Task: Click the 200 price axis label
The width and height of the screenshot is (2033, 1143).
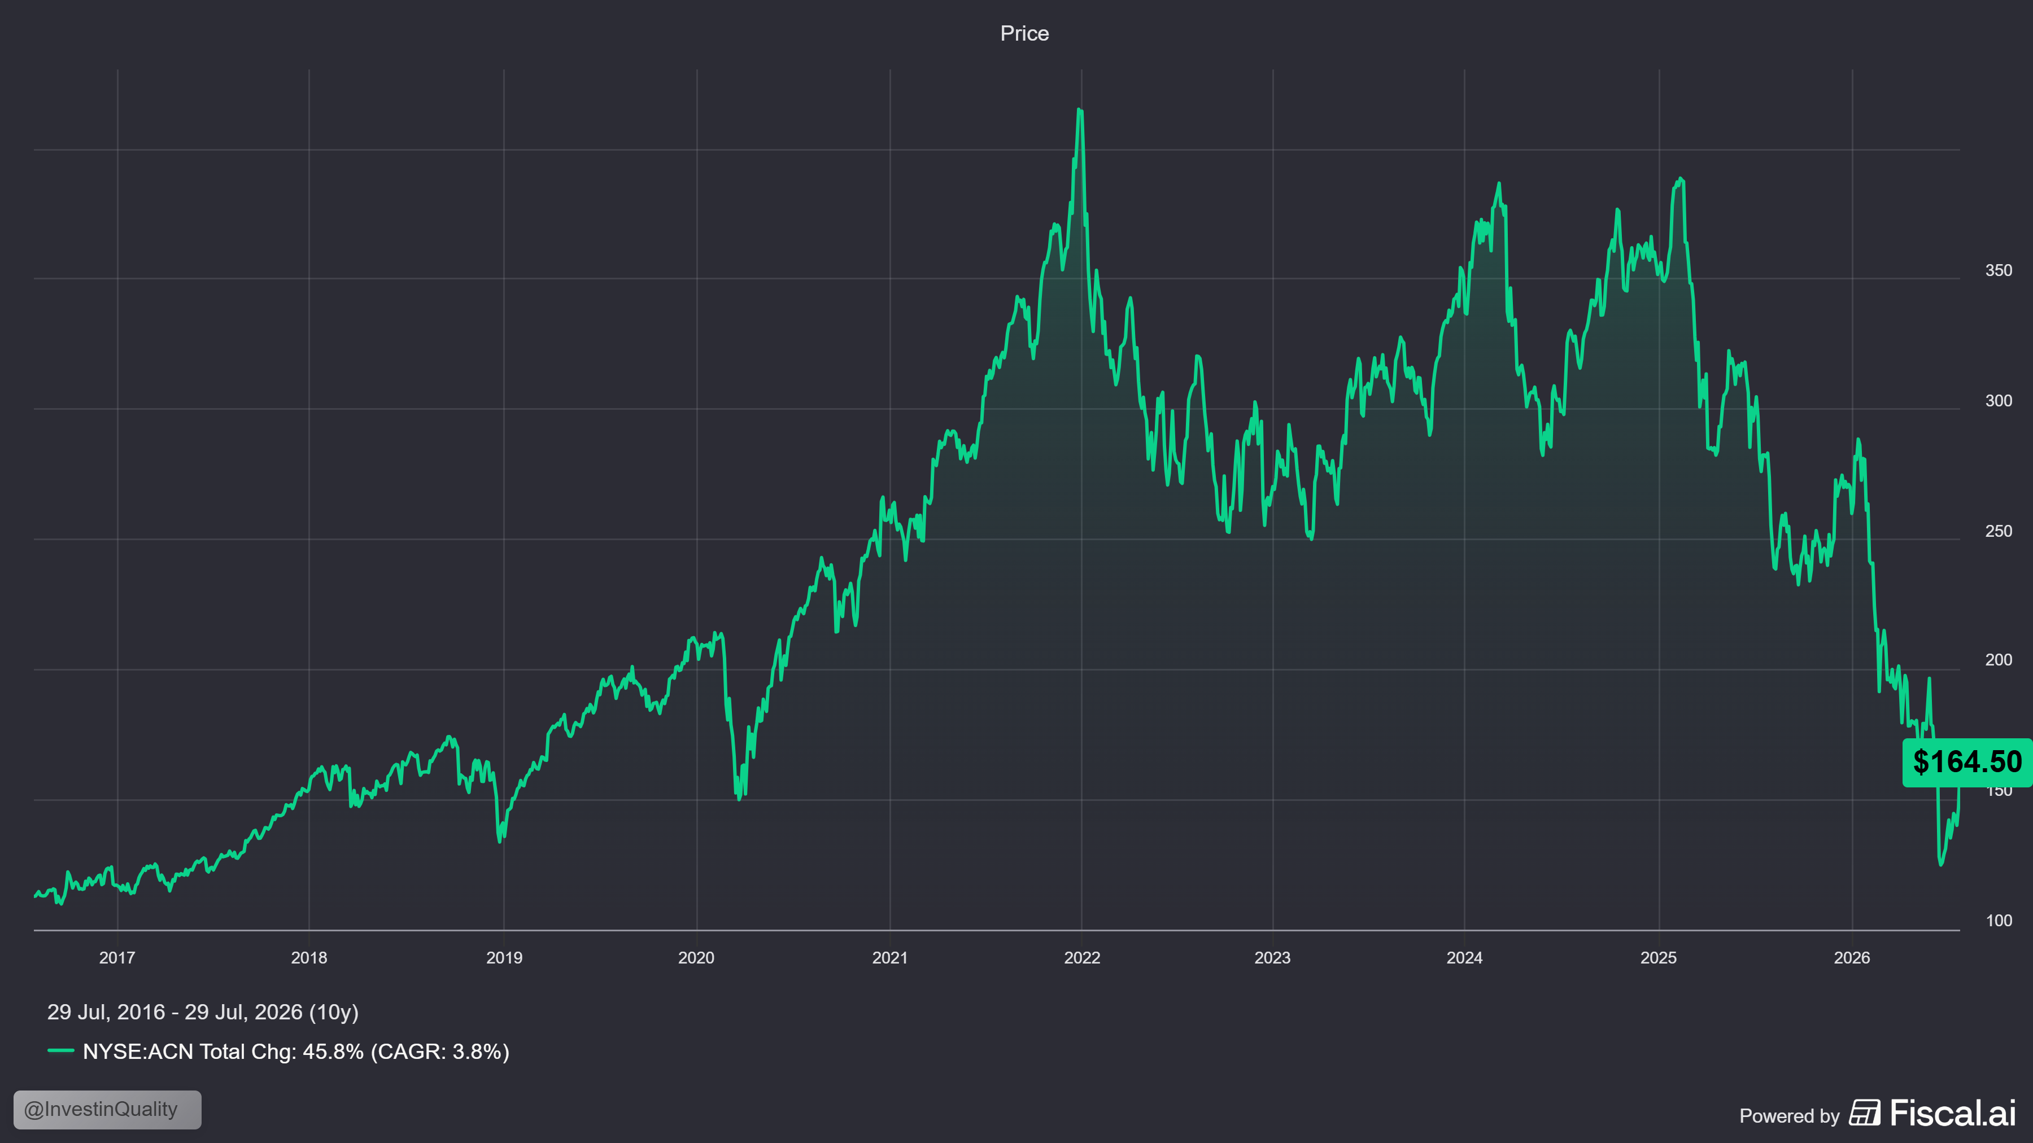Action: [x=1999, y=659]
